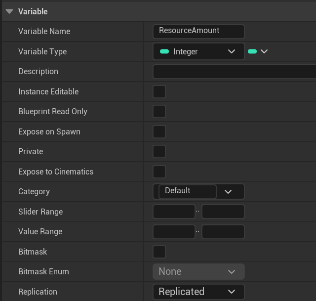Viewport: 316px width, 301px height.
Task: Click the Value Range maximum field
Action: pyautogui.click(x=223, y=231)
